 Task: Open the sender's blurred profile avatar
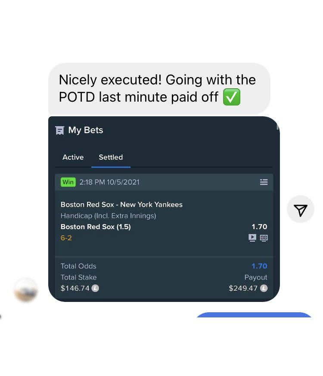tap(26, 290)
